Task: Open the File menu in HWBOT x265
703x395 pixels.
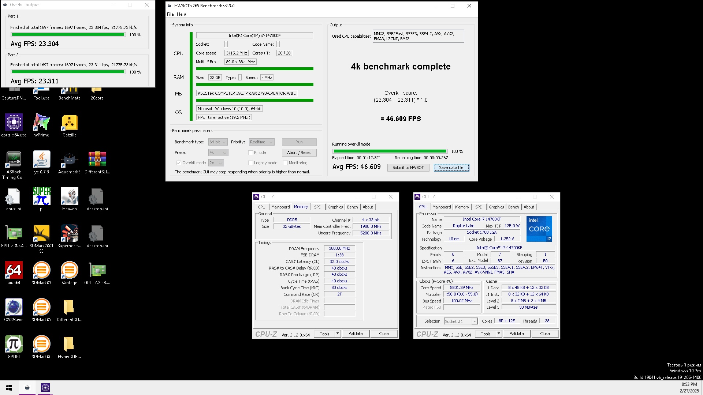Action: click(170, 14)
